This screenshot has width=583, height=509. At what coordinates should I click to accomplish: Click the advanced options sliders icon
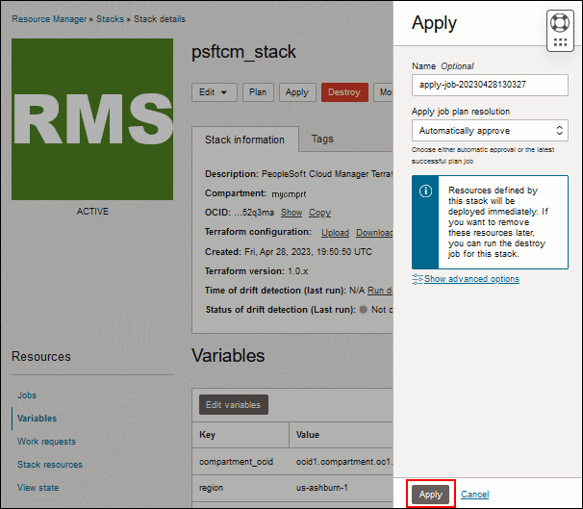[418, 279]
